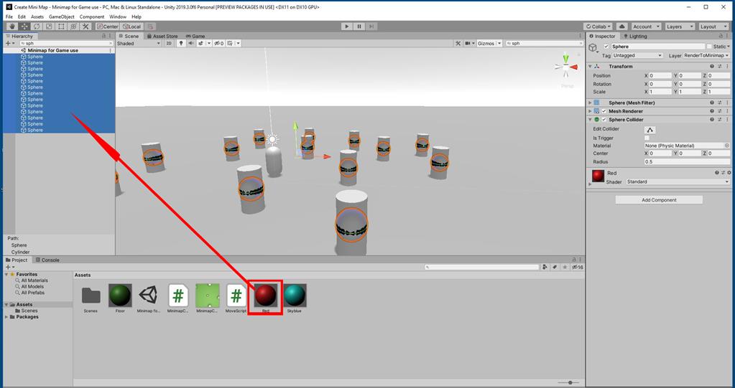Open Transform component help icon

[x=712, y=67]
